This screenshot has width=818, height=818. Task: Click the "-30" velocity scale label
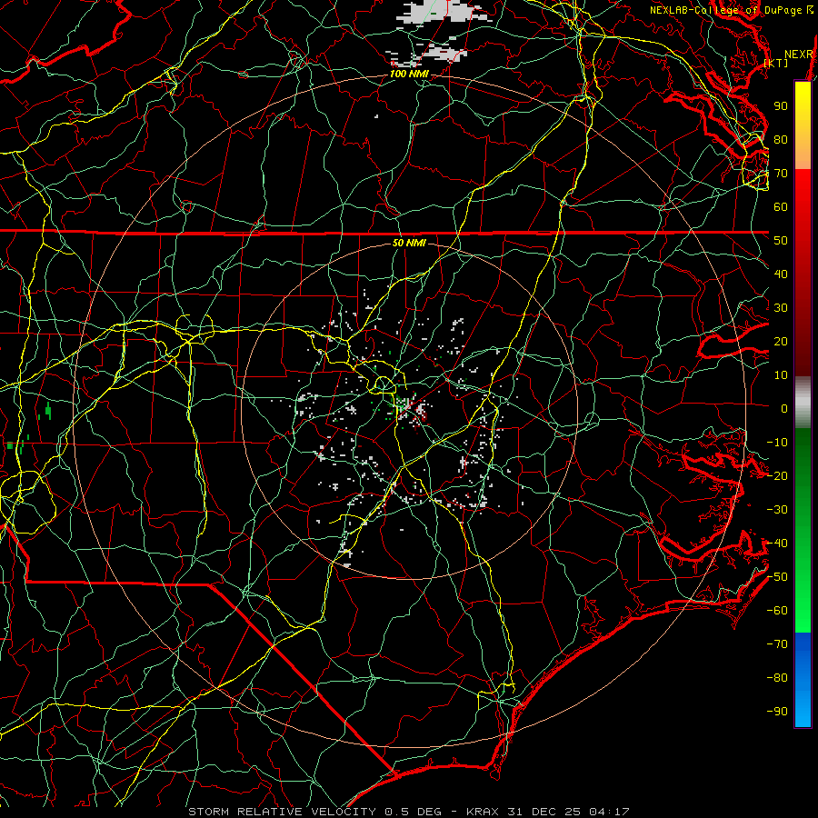click(777, 510)
